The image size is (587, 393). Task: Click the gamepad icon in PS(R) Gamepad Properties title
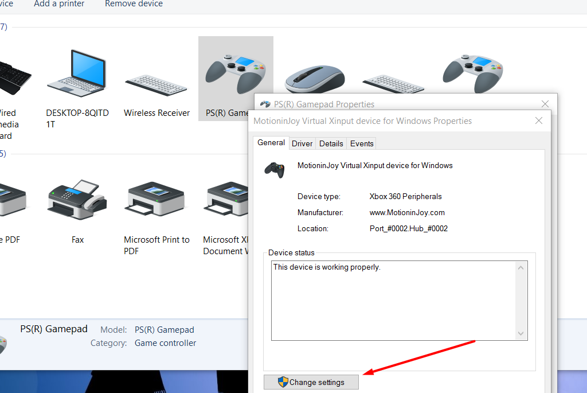click(265, 104)
